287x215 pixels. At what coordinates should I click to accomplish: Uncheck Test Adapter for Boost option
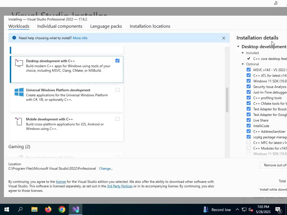click(248, 109)
